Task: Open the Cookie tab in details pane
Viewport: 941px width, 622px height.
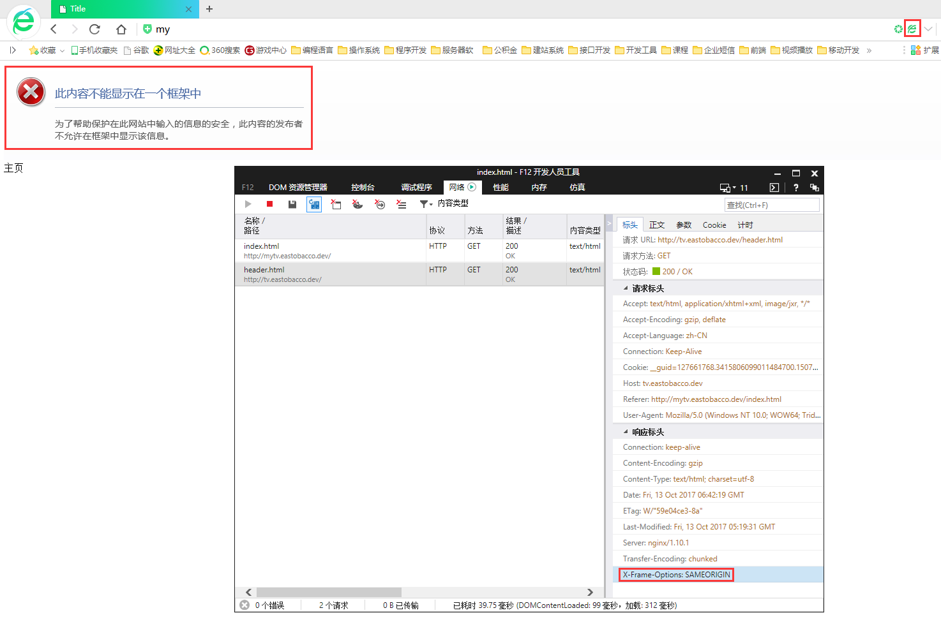Action: pyautogui.click(x=714, y=225)
